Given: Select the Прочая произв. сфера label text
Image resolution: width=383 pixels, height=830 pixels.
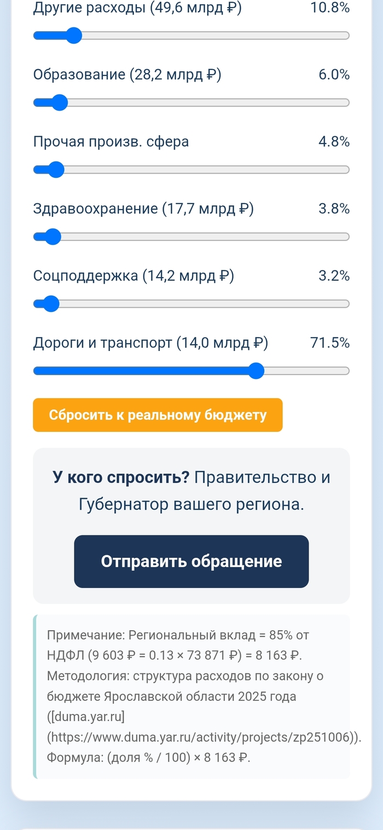Looking at the screenshot, I should (111, 142).
